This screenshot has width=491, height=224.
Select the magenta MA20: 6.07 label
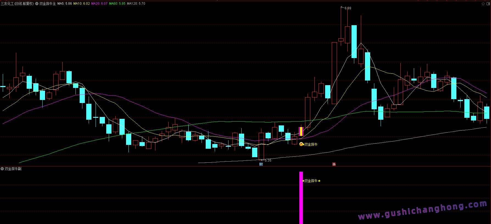[99, 4]
